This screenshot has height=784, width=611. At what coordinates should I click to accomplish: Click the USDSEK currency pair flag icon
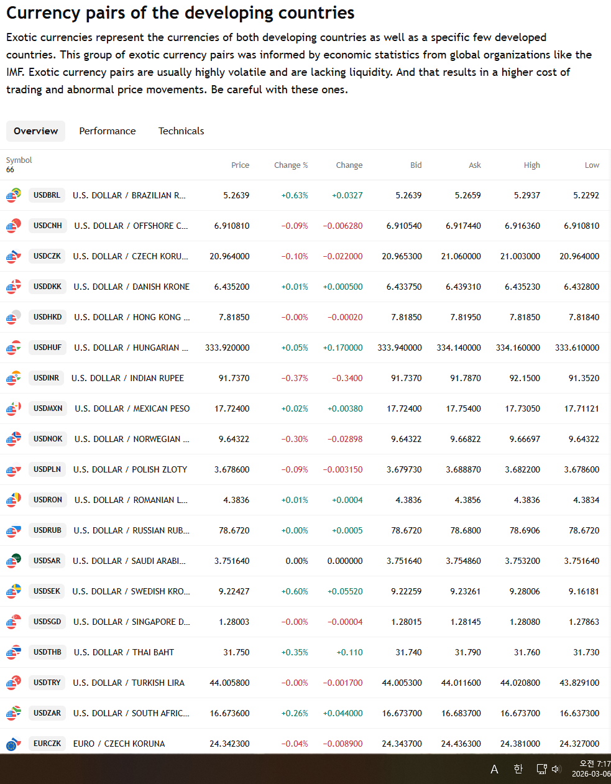point(14,591)
